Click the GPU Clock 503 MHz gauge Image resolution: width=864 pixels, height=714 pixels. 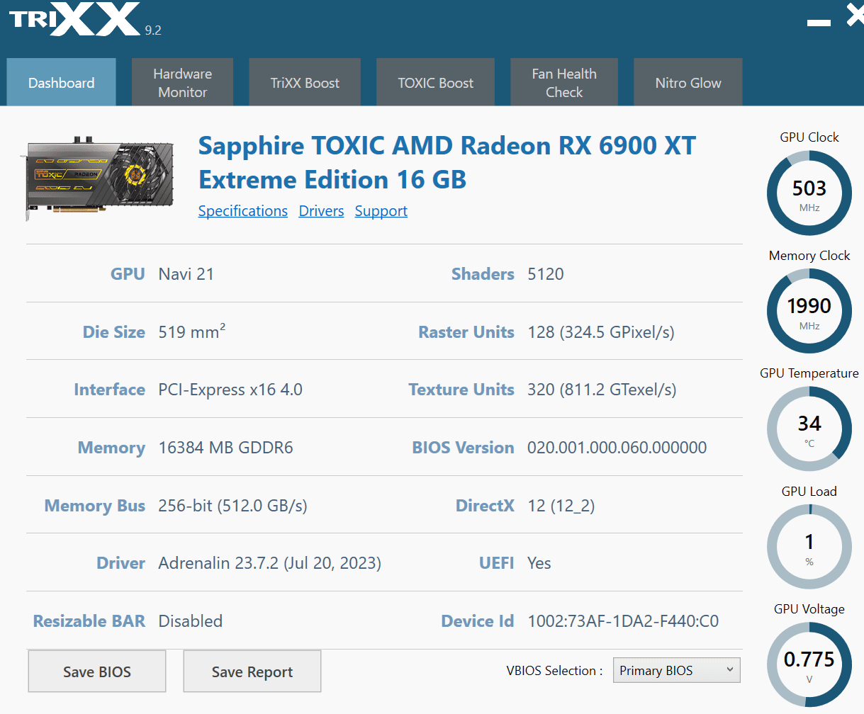click(x=809, y=193)
